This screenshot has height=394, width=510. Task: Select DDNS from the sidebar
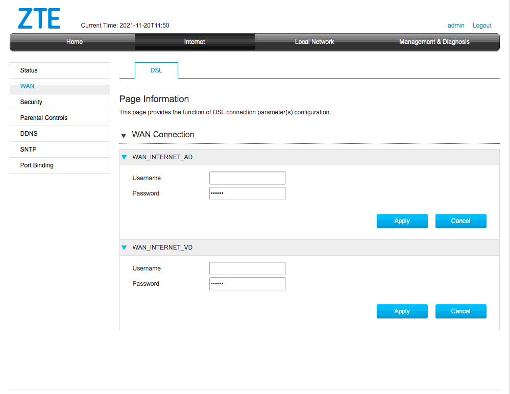click(x=29, y=134)
